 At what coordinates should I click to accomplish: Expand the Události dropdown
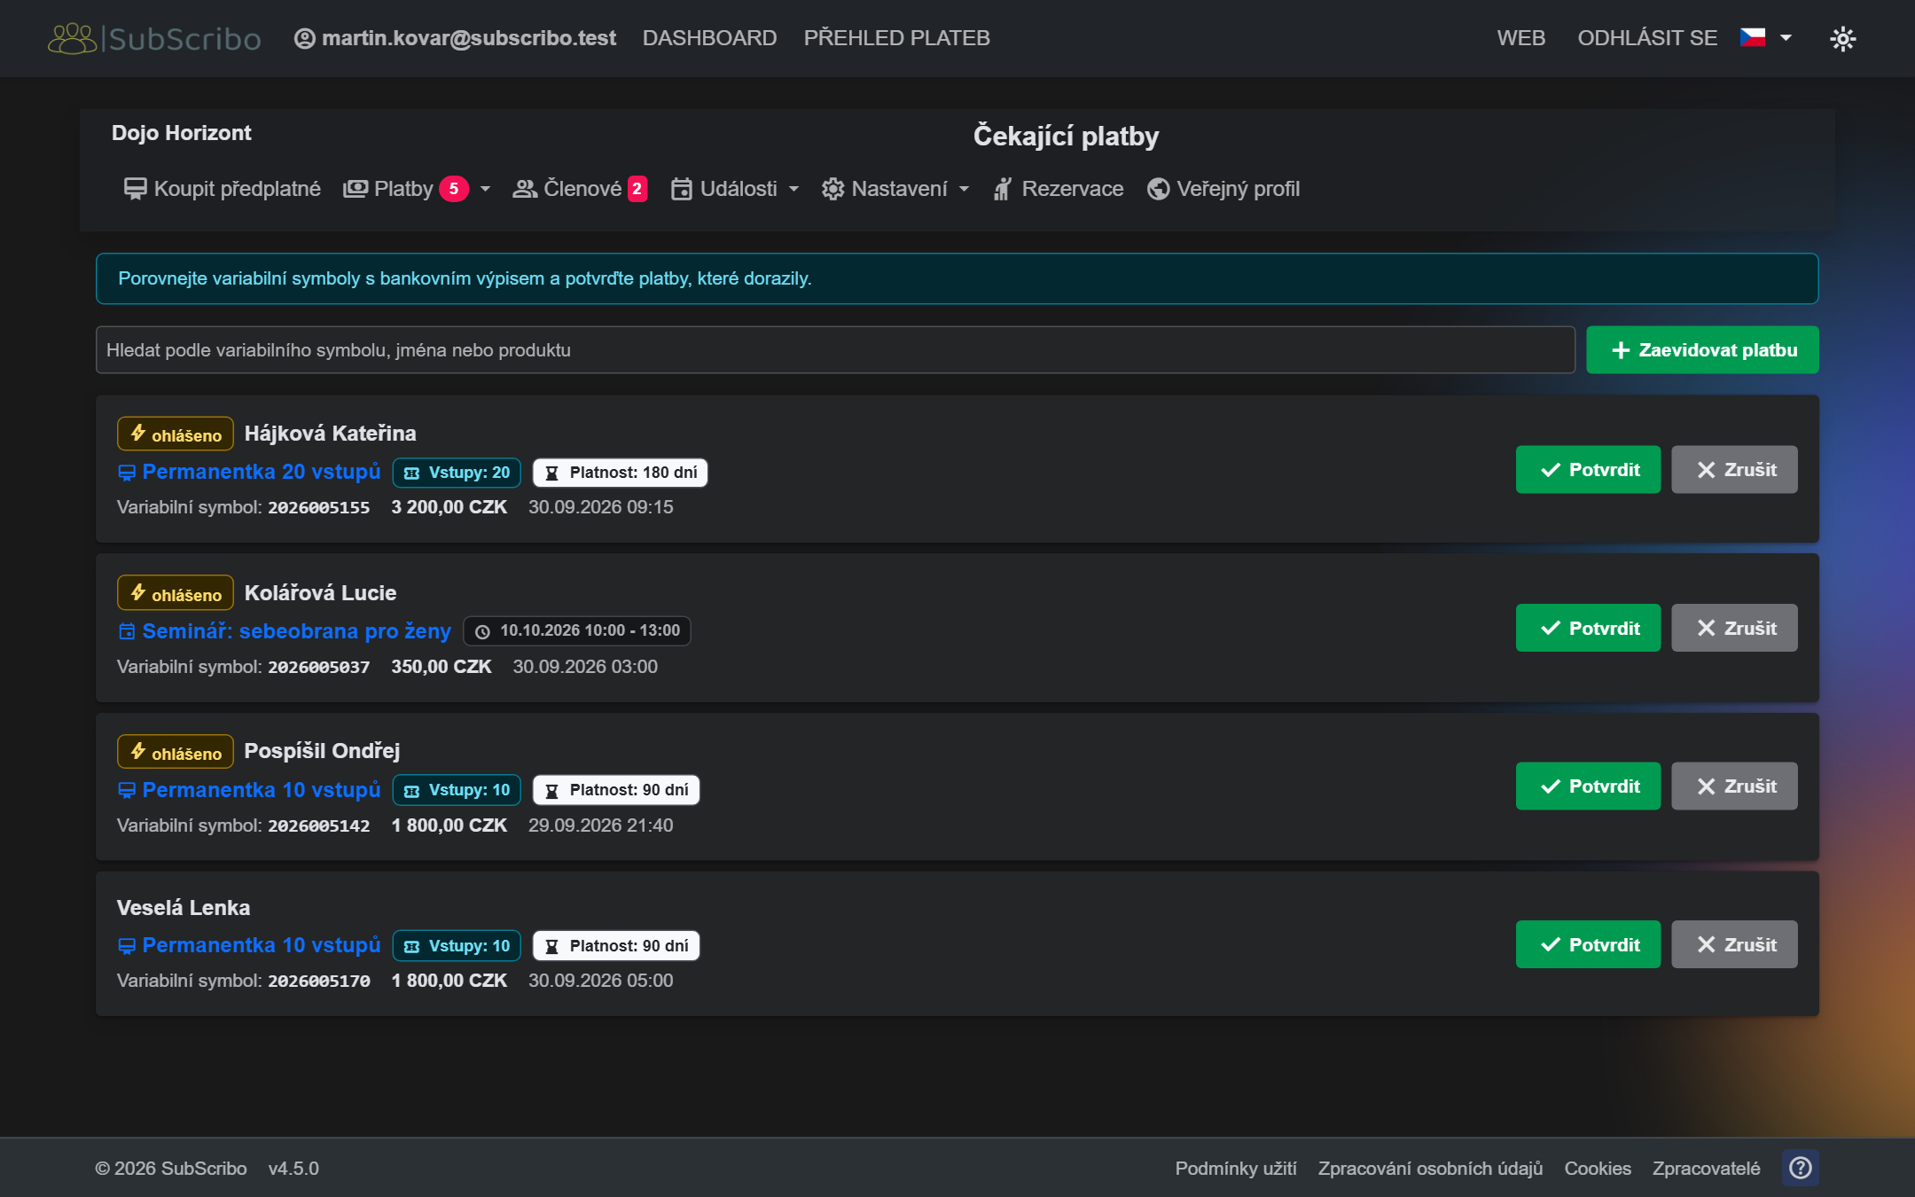(735, 189)
